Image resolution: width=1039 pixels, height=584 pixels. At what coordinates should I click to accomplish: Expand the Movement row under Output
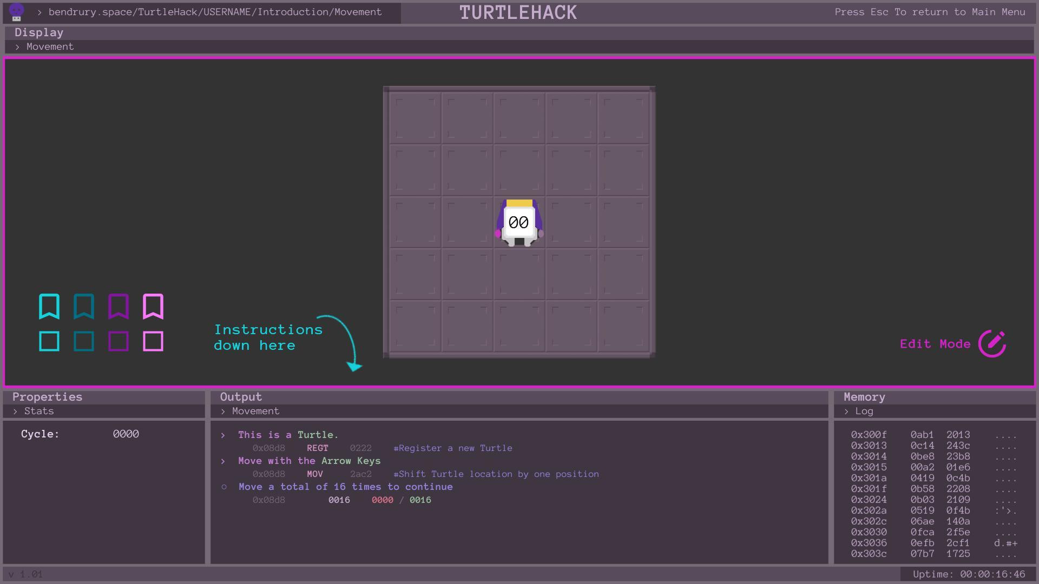click(519, 411)
